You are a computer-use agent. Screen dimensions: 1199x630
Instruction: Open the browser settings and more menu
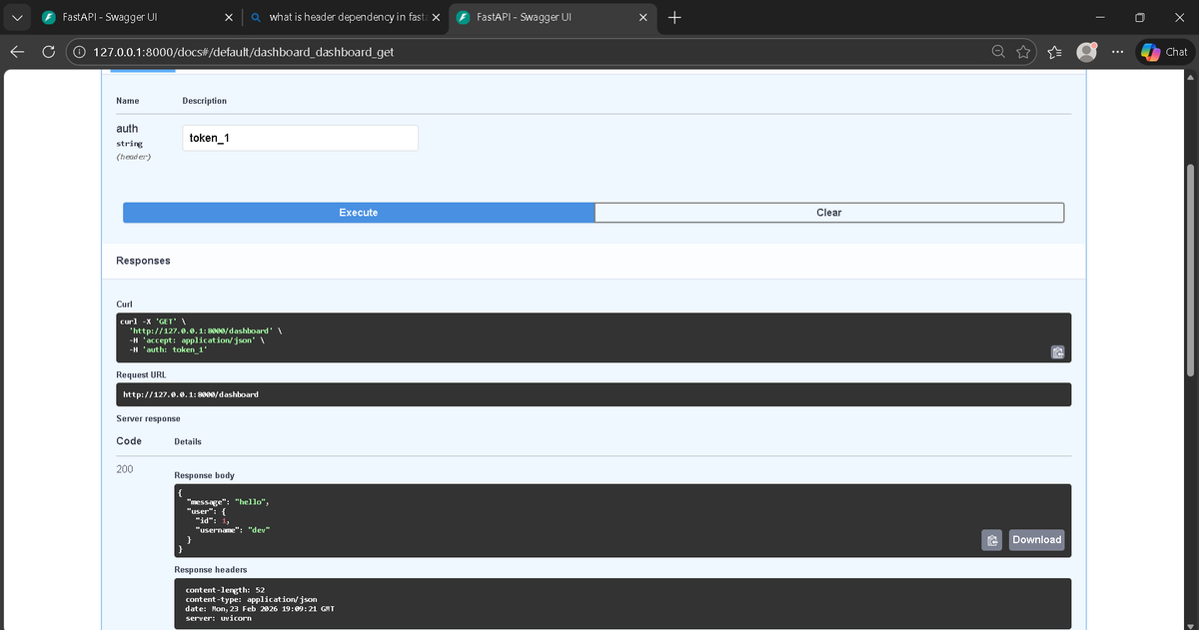pyautogui.click(x=1117, y=52)
